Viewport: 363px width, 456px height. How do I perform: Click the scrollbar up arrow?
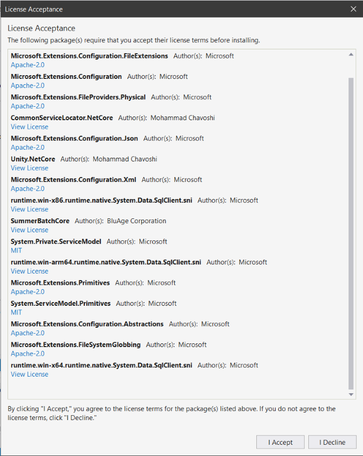pyautogui.click(x=351, y=54)
